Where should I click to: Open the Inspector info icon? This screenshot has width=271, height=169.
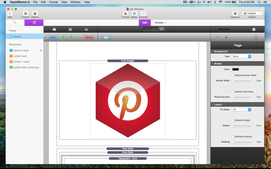click(x=235, y=14)
